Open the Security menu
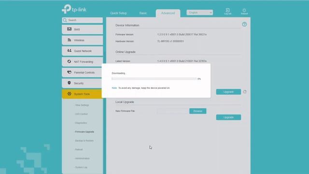Screen dimensions: 309x174 83,83
